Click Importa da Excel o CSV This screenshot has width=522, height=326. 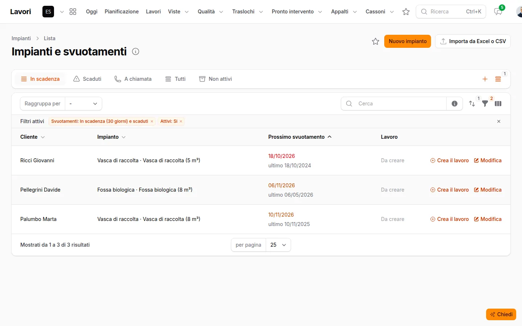(x=473, y=41)
